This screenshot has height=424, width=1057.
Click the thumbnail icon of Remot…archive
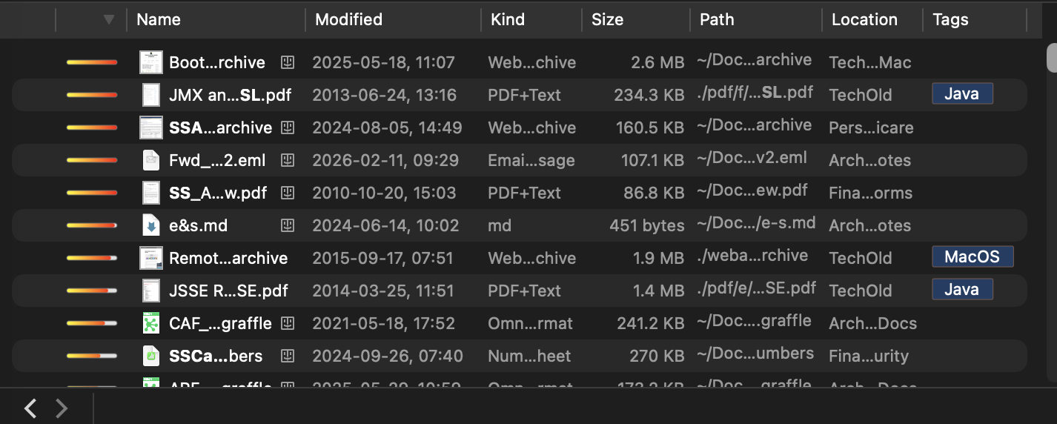tap(151, 258)
